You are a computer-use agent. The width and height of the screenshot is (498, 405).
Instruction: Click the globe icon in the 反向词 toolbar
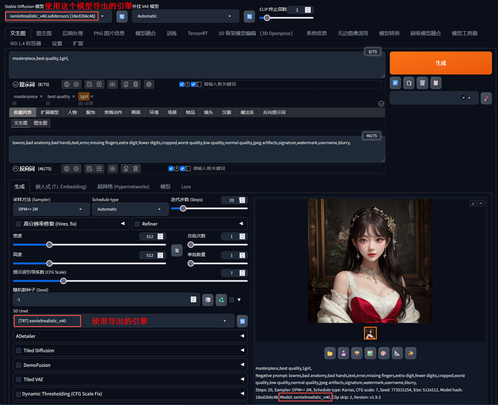point(67,168)
